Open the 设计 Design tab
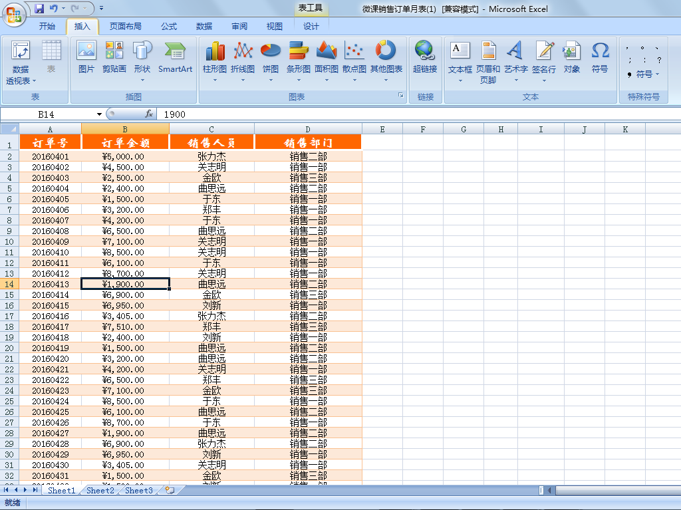The height and width of the screenshot is (510, 681). coord(311,27)
